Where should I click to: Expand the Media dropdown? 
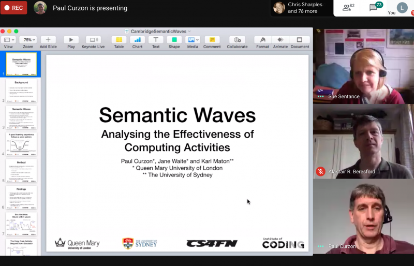click(193, 40)
